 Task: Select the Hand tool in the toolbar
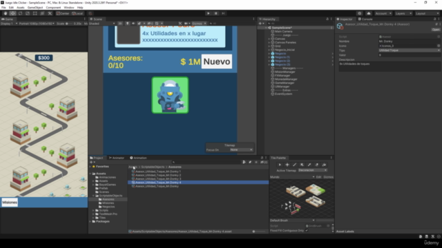coord(6,14)
